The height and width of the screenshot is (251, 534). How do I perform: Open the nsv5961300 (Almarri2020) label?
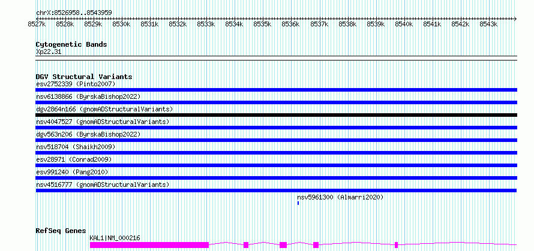pyautogui.click(x=340, y=197)
